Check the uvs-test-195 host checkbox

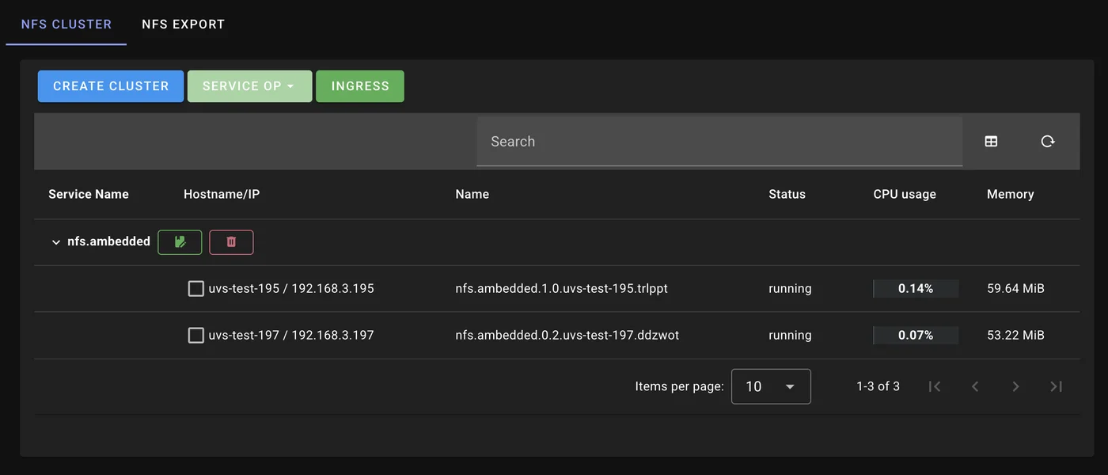(196, 289)
